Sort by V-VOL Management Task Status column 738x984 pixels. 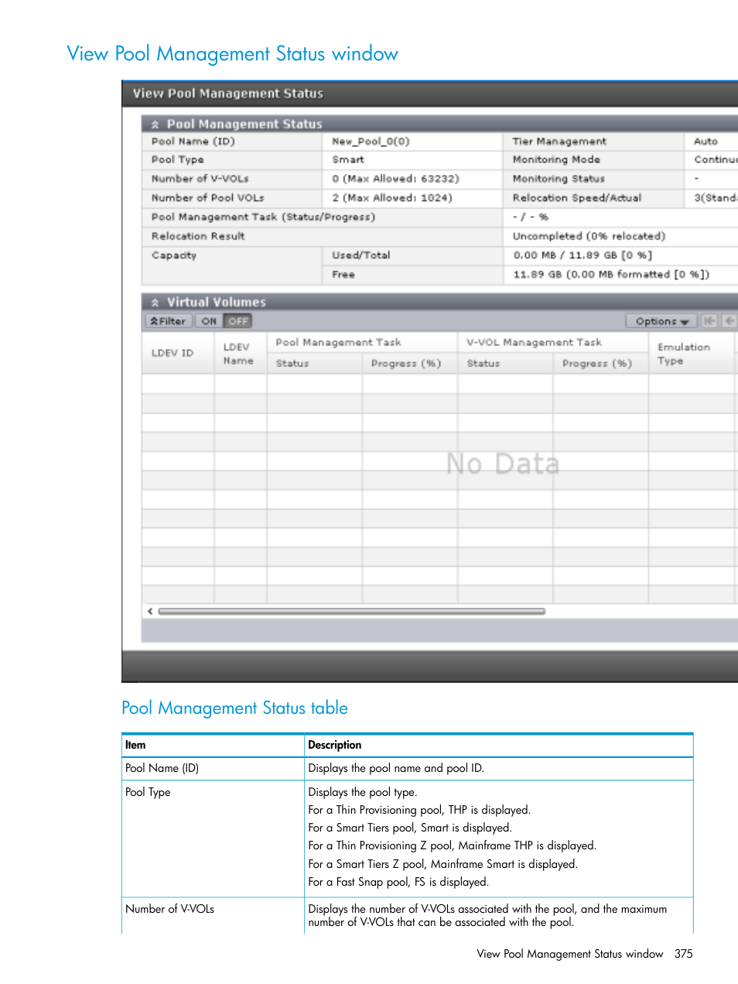[x=505, y=363]
